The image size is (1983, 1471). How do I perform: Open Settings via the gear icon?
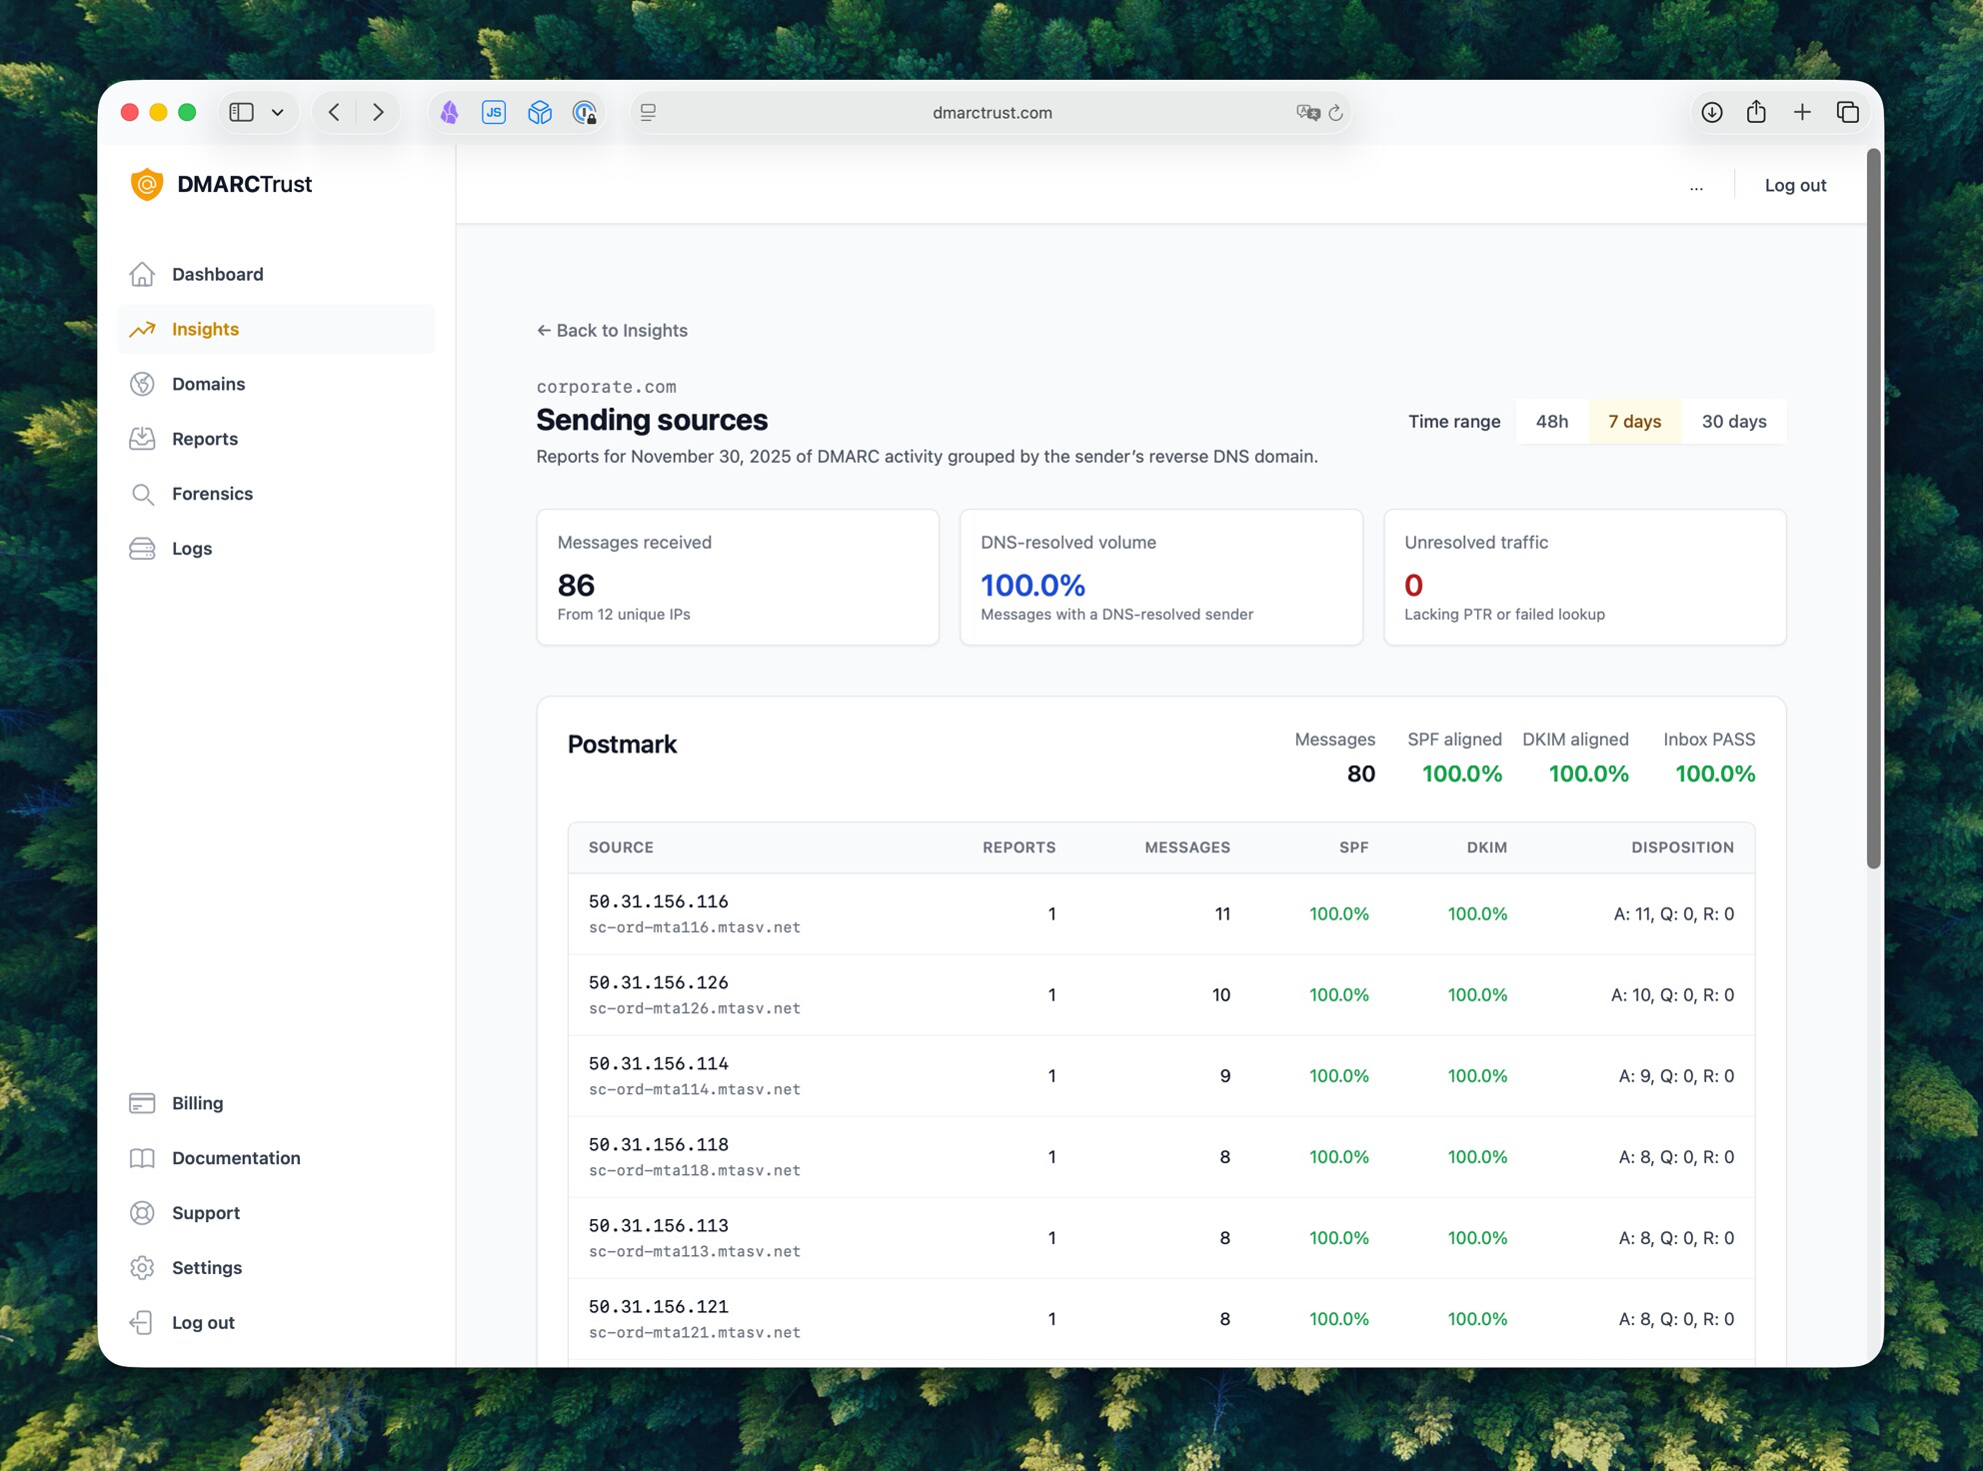143,1267
